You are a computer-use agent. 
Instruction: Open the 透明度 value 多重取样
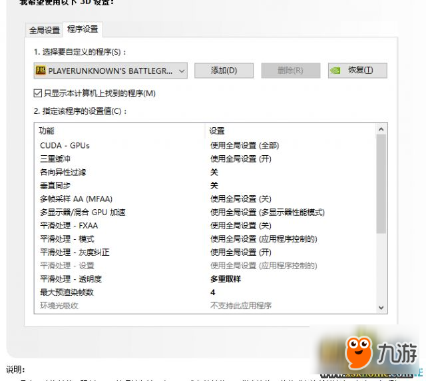click(226, 278)
